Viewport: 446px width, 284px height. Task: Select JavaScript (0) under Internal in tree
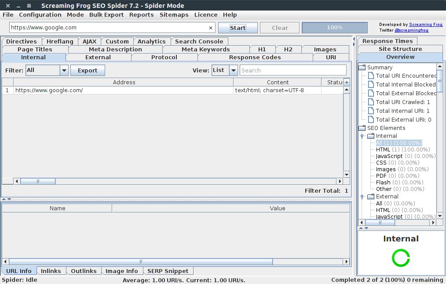(406, 156)
